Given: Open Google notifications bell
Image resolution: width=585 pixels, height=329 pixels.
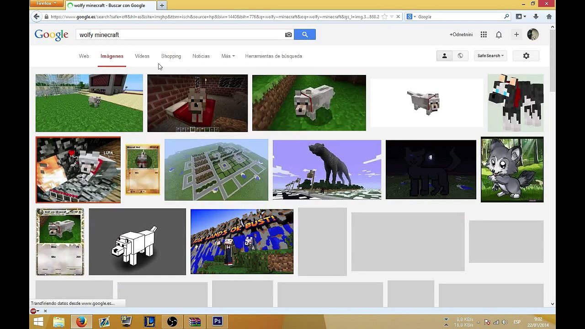Looking at the screenshot, I should [499, 35].
